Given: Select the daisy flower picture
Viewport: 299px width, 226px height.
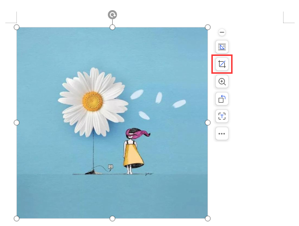Looking at the screenshot, I should click(x=112, y=123).
